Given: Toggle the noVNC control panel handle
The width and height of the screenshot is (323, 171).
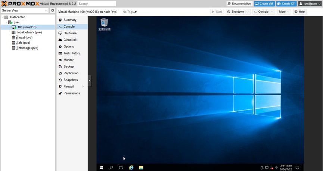Looking at the screenshot, I should [x=89, y=81].
